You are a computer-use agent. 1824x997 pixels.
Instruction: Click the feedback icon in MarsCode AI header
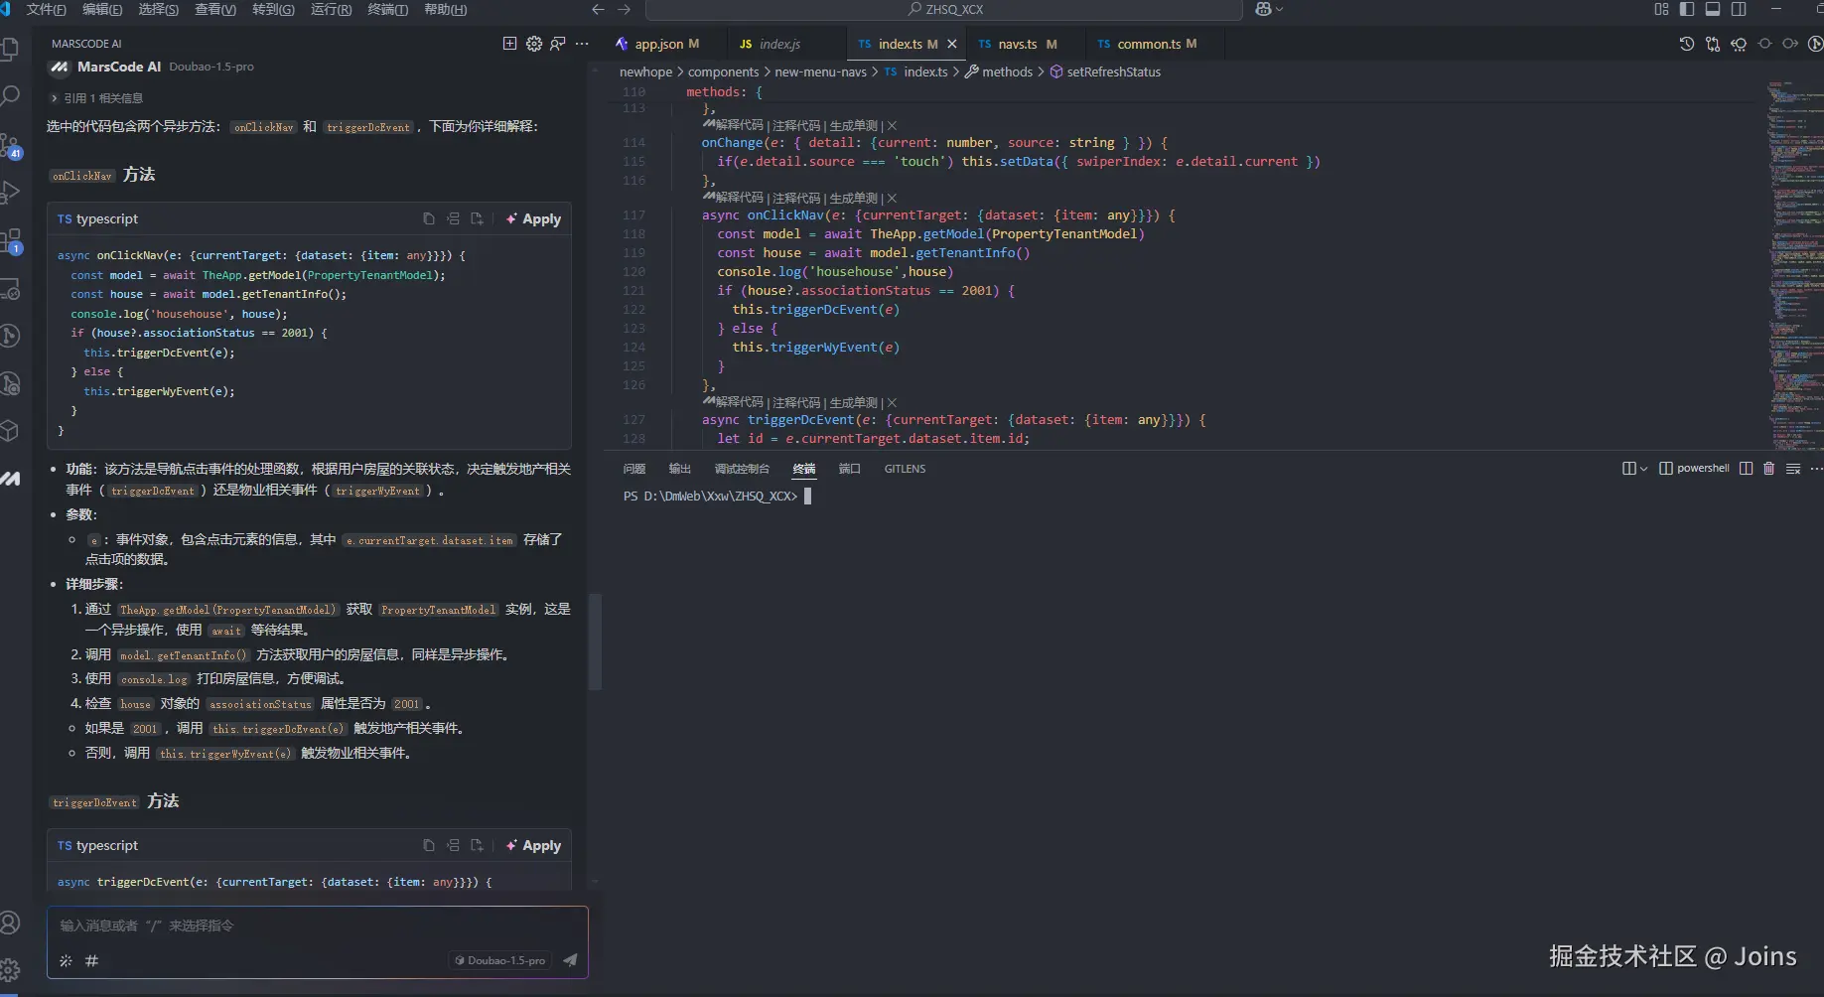(x=558, y=44)
